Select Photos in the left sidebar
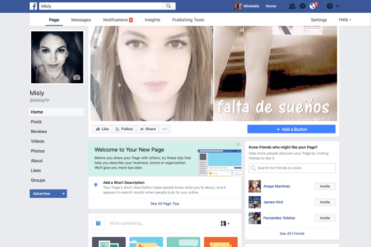The height and width of the screenshot is (247, 371). (x=37, y=151)
